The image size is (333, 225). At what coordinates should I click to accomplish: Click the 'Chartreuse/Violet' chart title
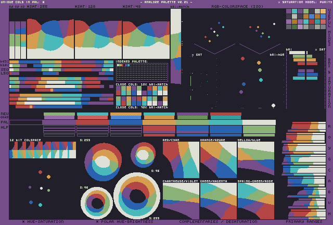[181, 181]
